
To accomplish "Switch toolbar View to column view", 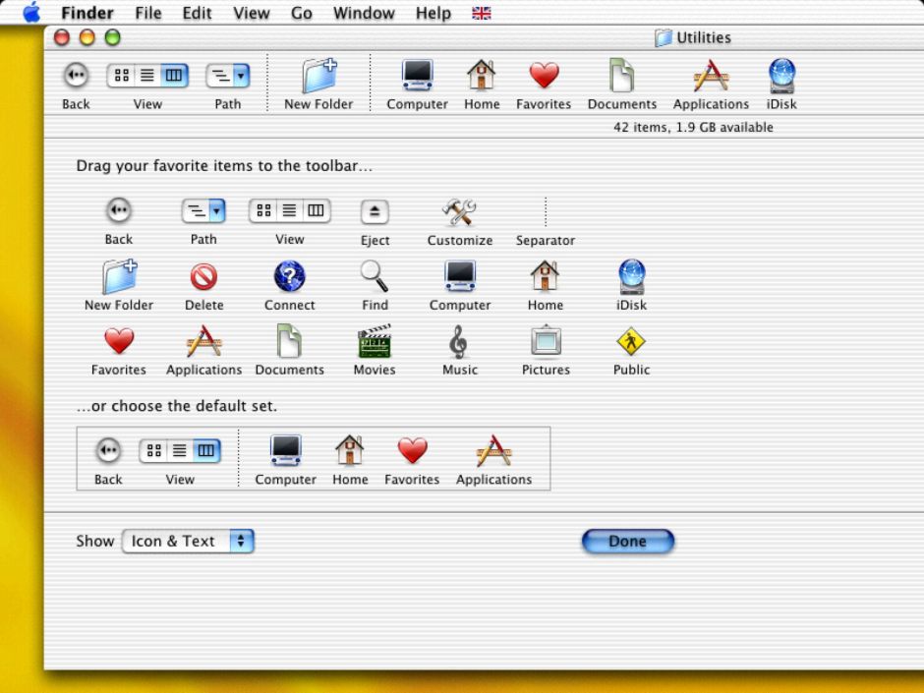I will pyautogui.click(x=174, y=76).
